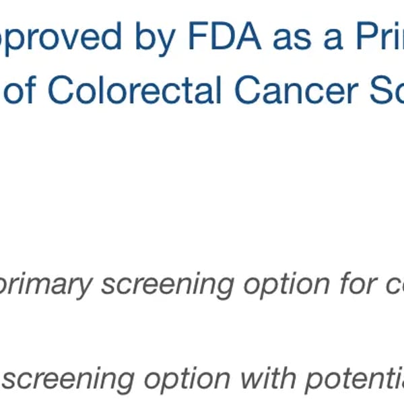Click the italic 'screening option with potenti' line
This screenshot has height=404, width=404.
[202, 380]
